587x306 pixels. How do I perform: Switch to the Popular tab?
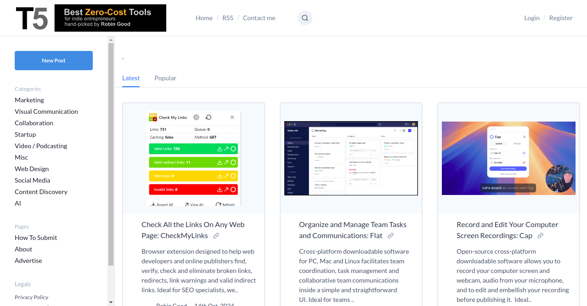[x=165, y=78]
